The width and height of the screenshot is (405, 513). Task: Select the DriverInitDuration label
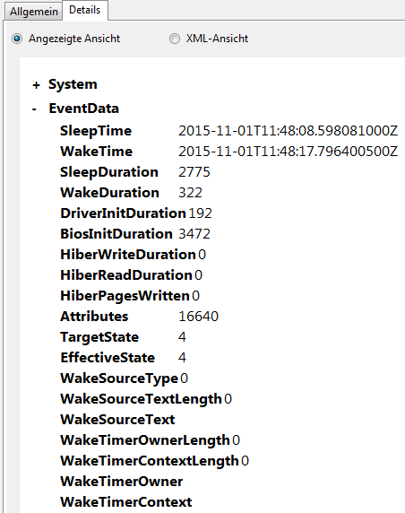tap(124, 213)
